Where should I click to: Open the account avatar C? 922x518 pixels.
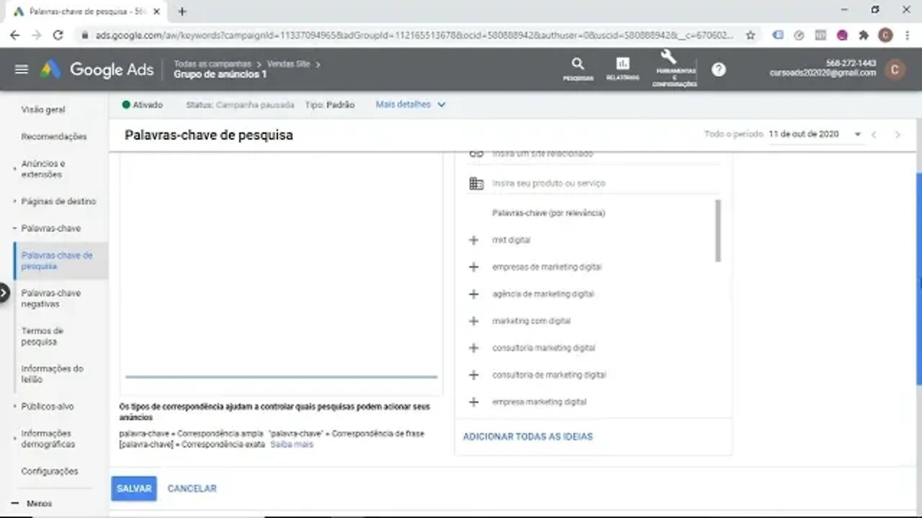point(895,69)
